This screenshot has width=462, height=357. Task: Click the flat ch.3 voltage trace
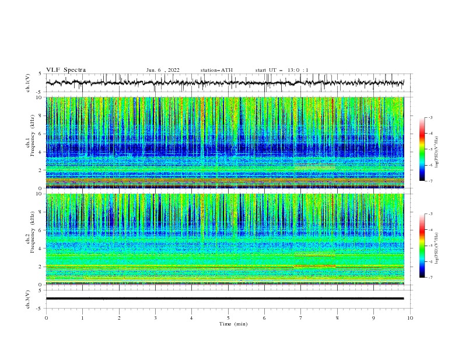click(x=225, y=299)
